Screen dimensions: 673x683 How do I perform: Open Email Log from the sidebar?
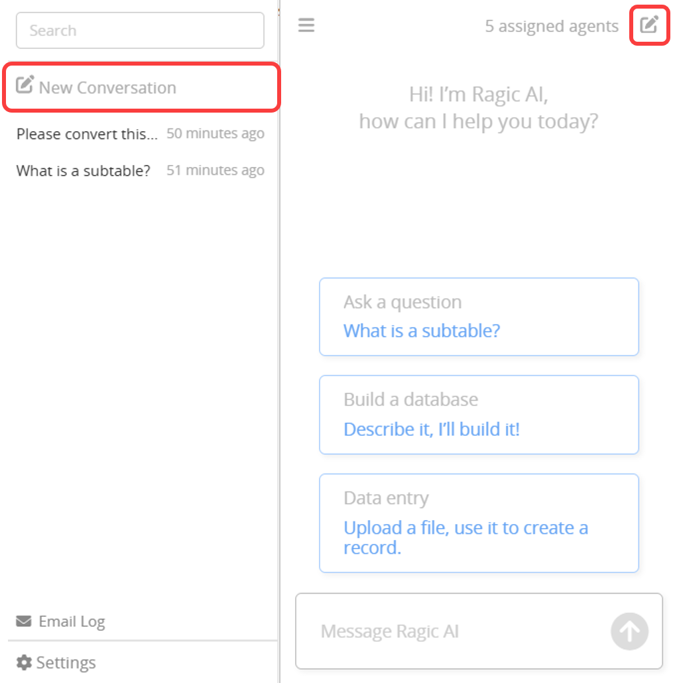[72, 621]
